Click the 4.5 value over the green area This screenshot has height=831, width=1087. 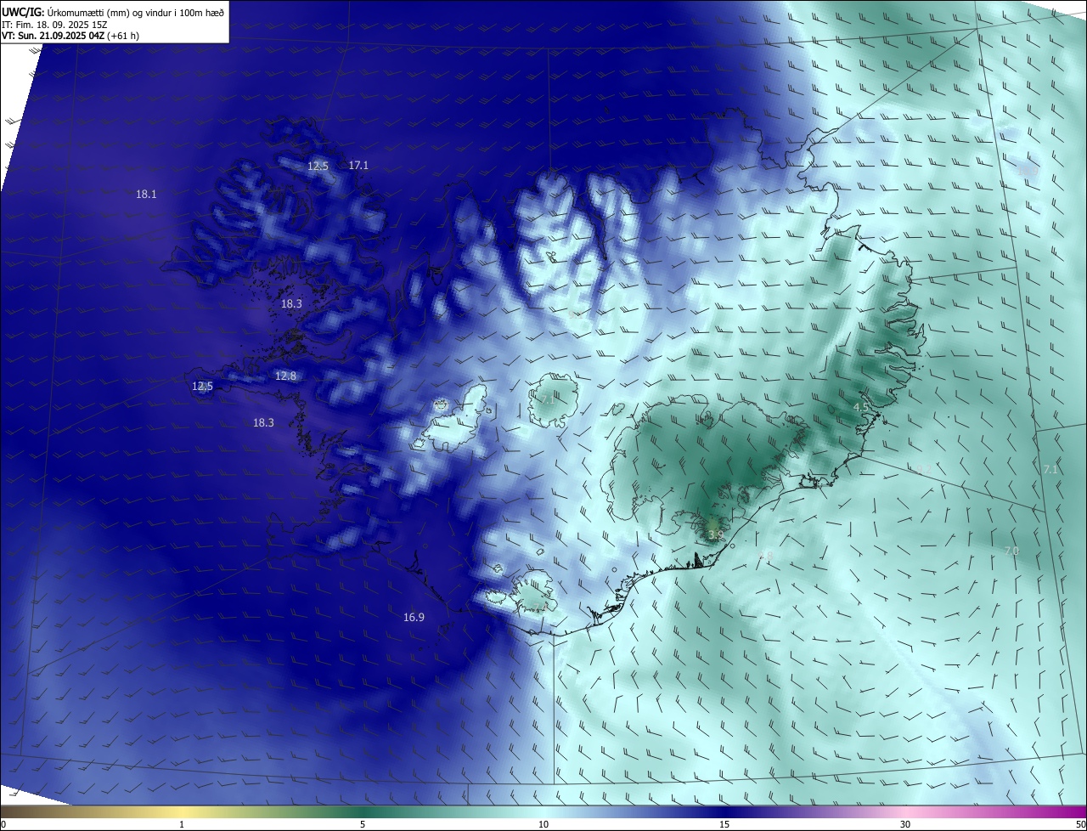pyautogui.click(x=861, y=408)
